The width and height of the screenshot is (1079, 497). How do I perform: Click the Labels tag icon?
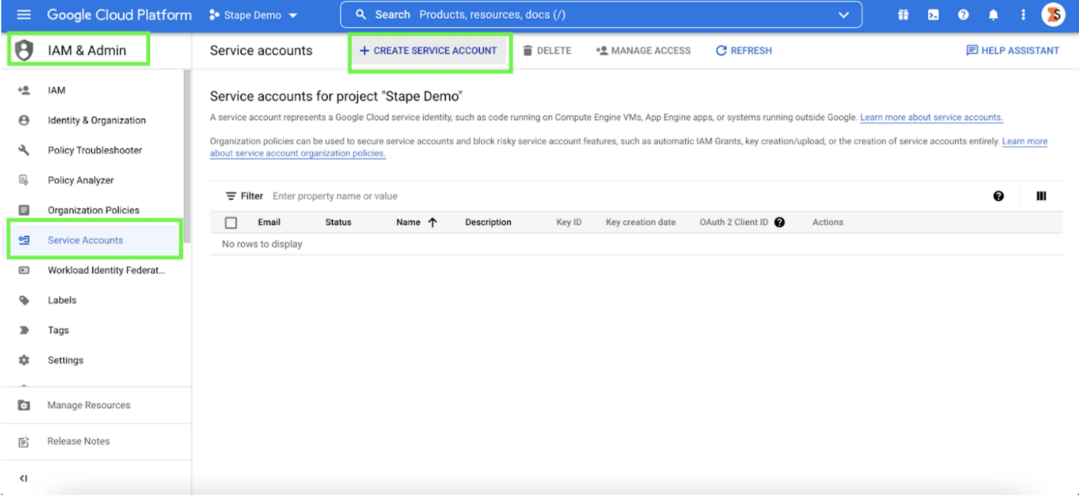[24, 300]
